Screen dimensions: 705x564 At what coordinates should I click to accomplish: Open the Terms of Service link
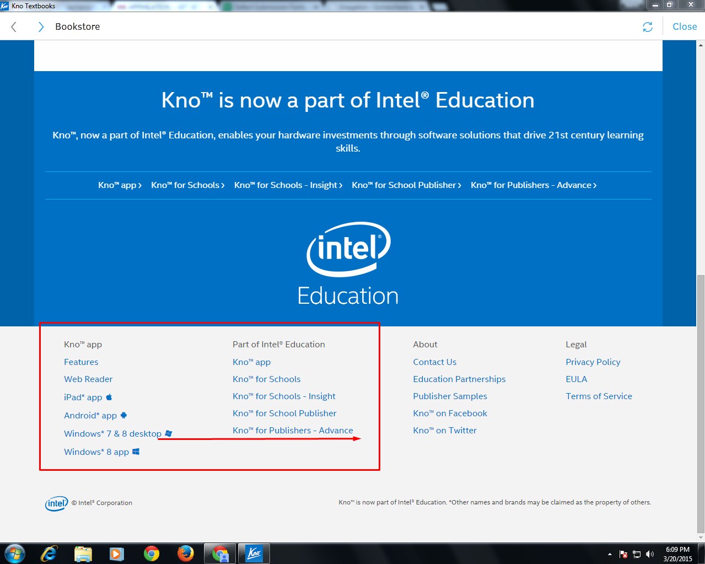(599, 396)
